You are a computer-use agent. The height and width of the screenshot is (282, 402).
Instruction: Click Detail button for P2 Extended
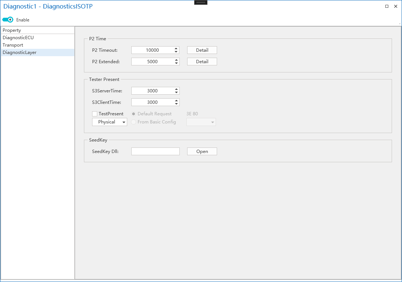[202, 62]
